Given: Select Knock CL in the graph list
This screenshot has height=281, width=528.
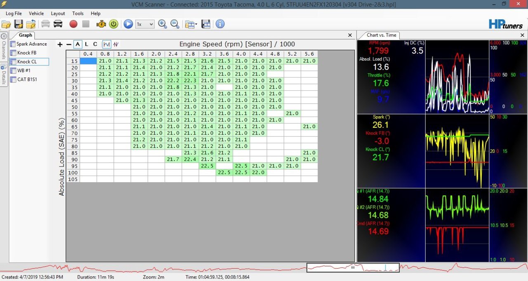Looking at the screenshot, I should pos(29,62).
